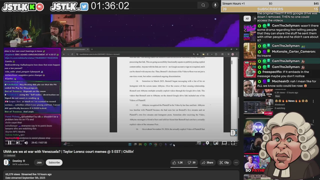The image size is (320, 180).
Task: Click the YouTube search magnifier icon
Action: coord(203,5)
